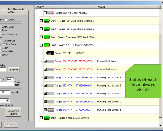Viewport: 163px width, 131px height.
Task: Check the Bus 3 QLogic Fibre Channel checkbox
Action: (41, 29)
